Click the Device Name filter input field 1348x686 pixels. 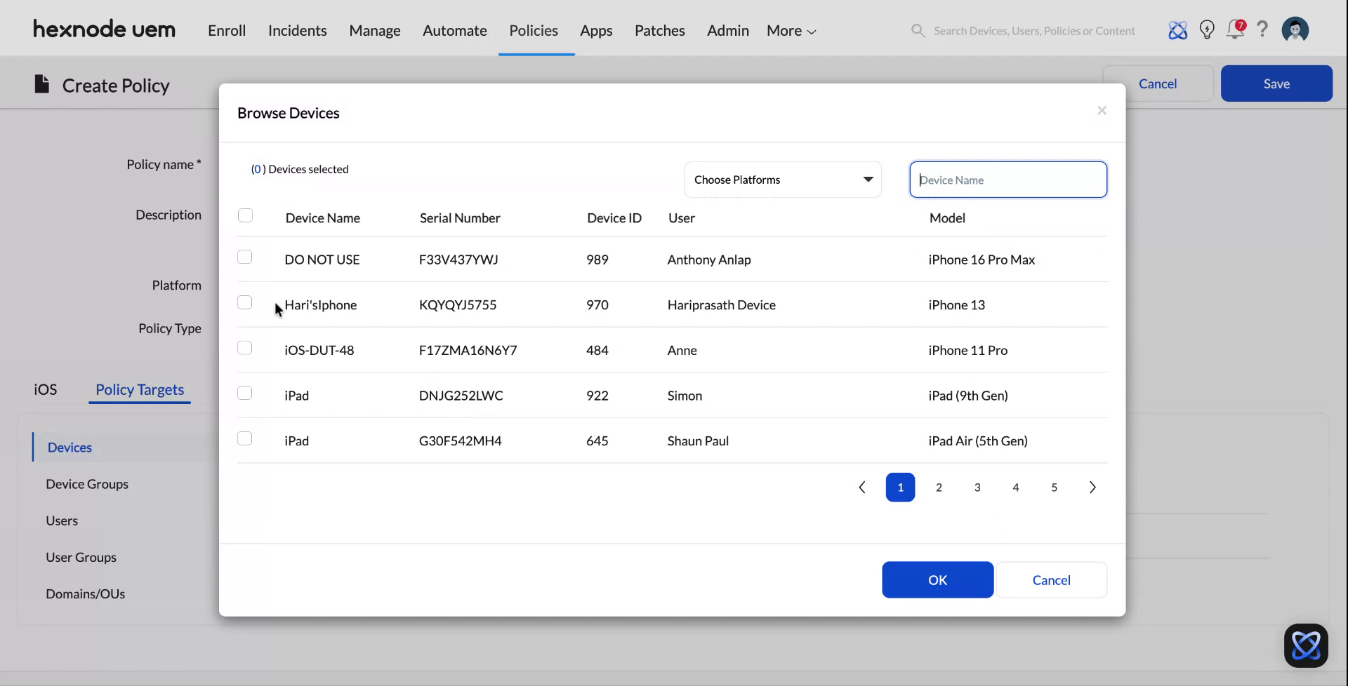(1008, 180)
